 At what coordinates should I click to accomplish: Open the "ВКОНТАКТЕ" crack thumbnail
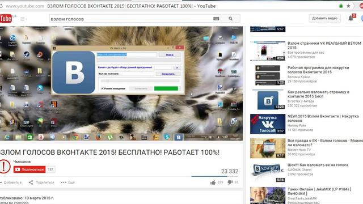coord(268,172)
